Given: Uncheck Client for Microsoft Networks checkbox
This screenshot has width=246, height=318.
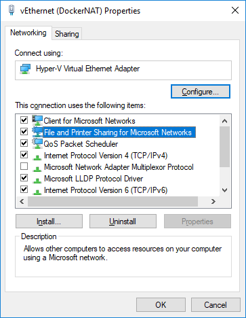Looking at the screenshot, I should [24, 120].
